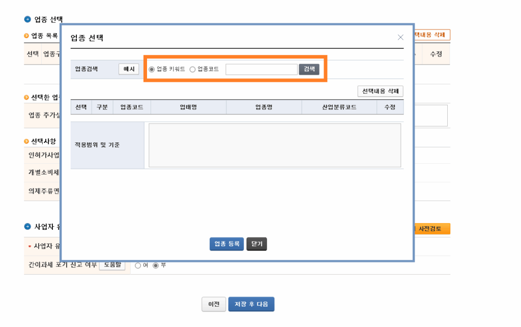Go back with the 이전 button
Image resolution: width=521 pixels, height=327 pixels.
click(x=214, y=305)
